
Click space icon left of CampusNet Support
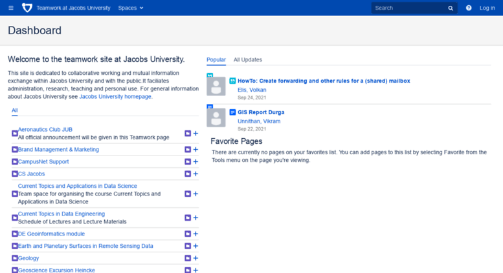(15, 161)
